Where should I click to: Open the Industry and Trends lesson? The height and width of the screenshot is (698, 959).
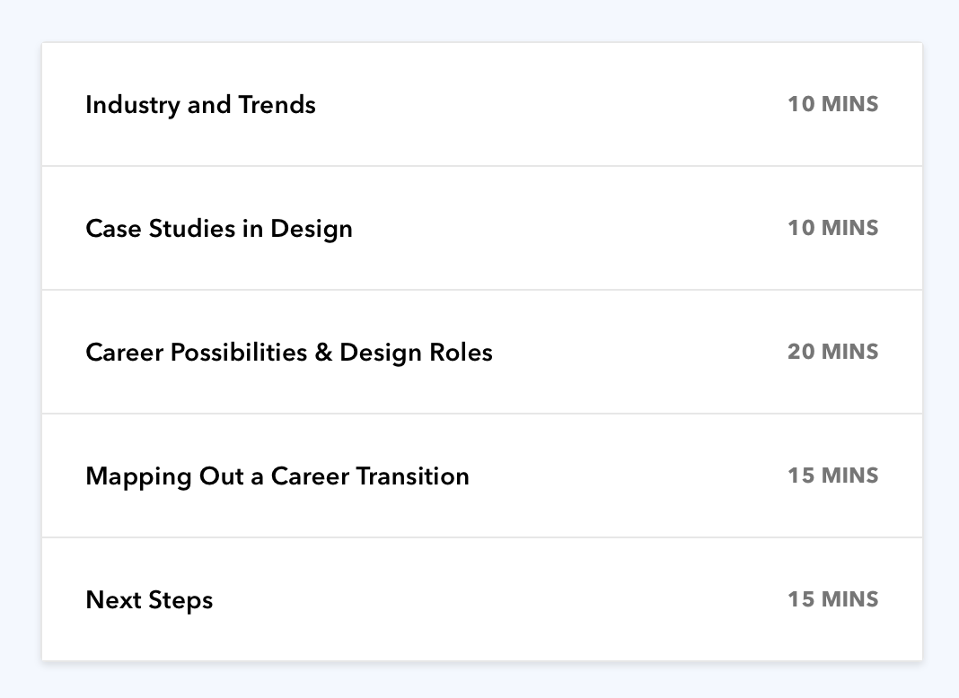[x=200, y=105]
